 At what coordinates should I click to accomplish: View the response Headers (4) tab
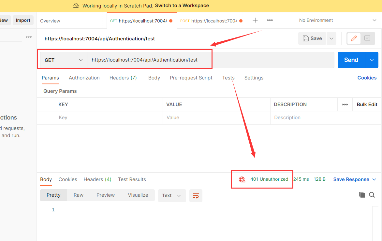(x=97, y=179)
